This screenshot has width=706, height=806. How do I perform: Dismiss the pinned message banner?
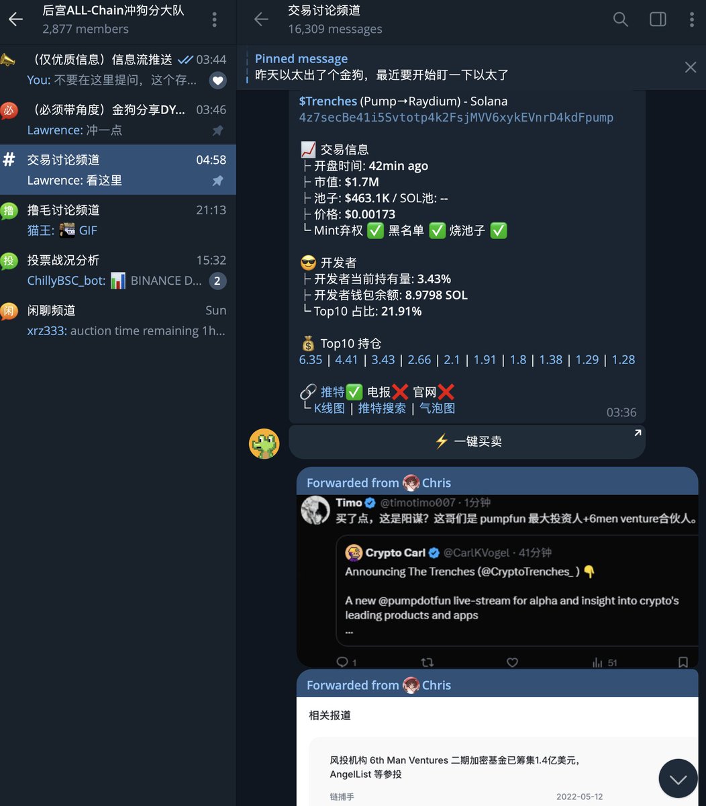(691, 66)
